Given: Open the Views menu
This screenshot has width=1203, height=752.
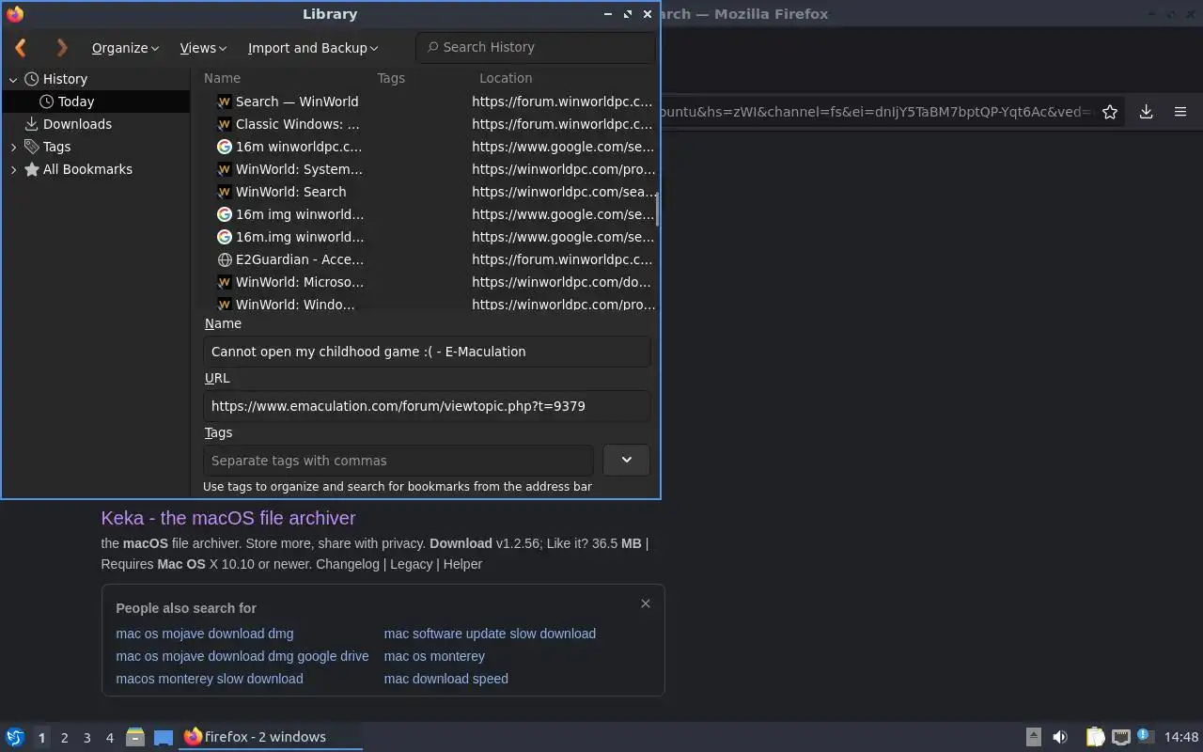Looking at the screenshot, I should [203, 48].
